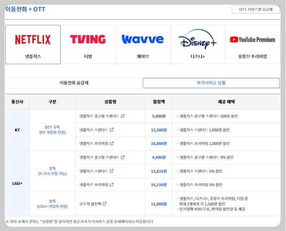The image size is (286, 231).
Task: Select the Netflix logo card
Action: pyautogui.click(x=33, y=45)
